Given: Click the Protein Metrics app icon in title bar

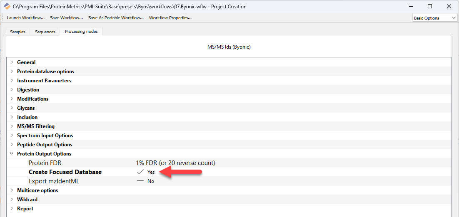Looking at the screenshot, I should (7, 6).
